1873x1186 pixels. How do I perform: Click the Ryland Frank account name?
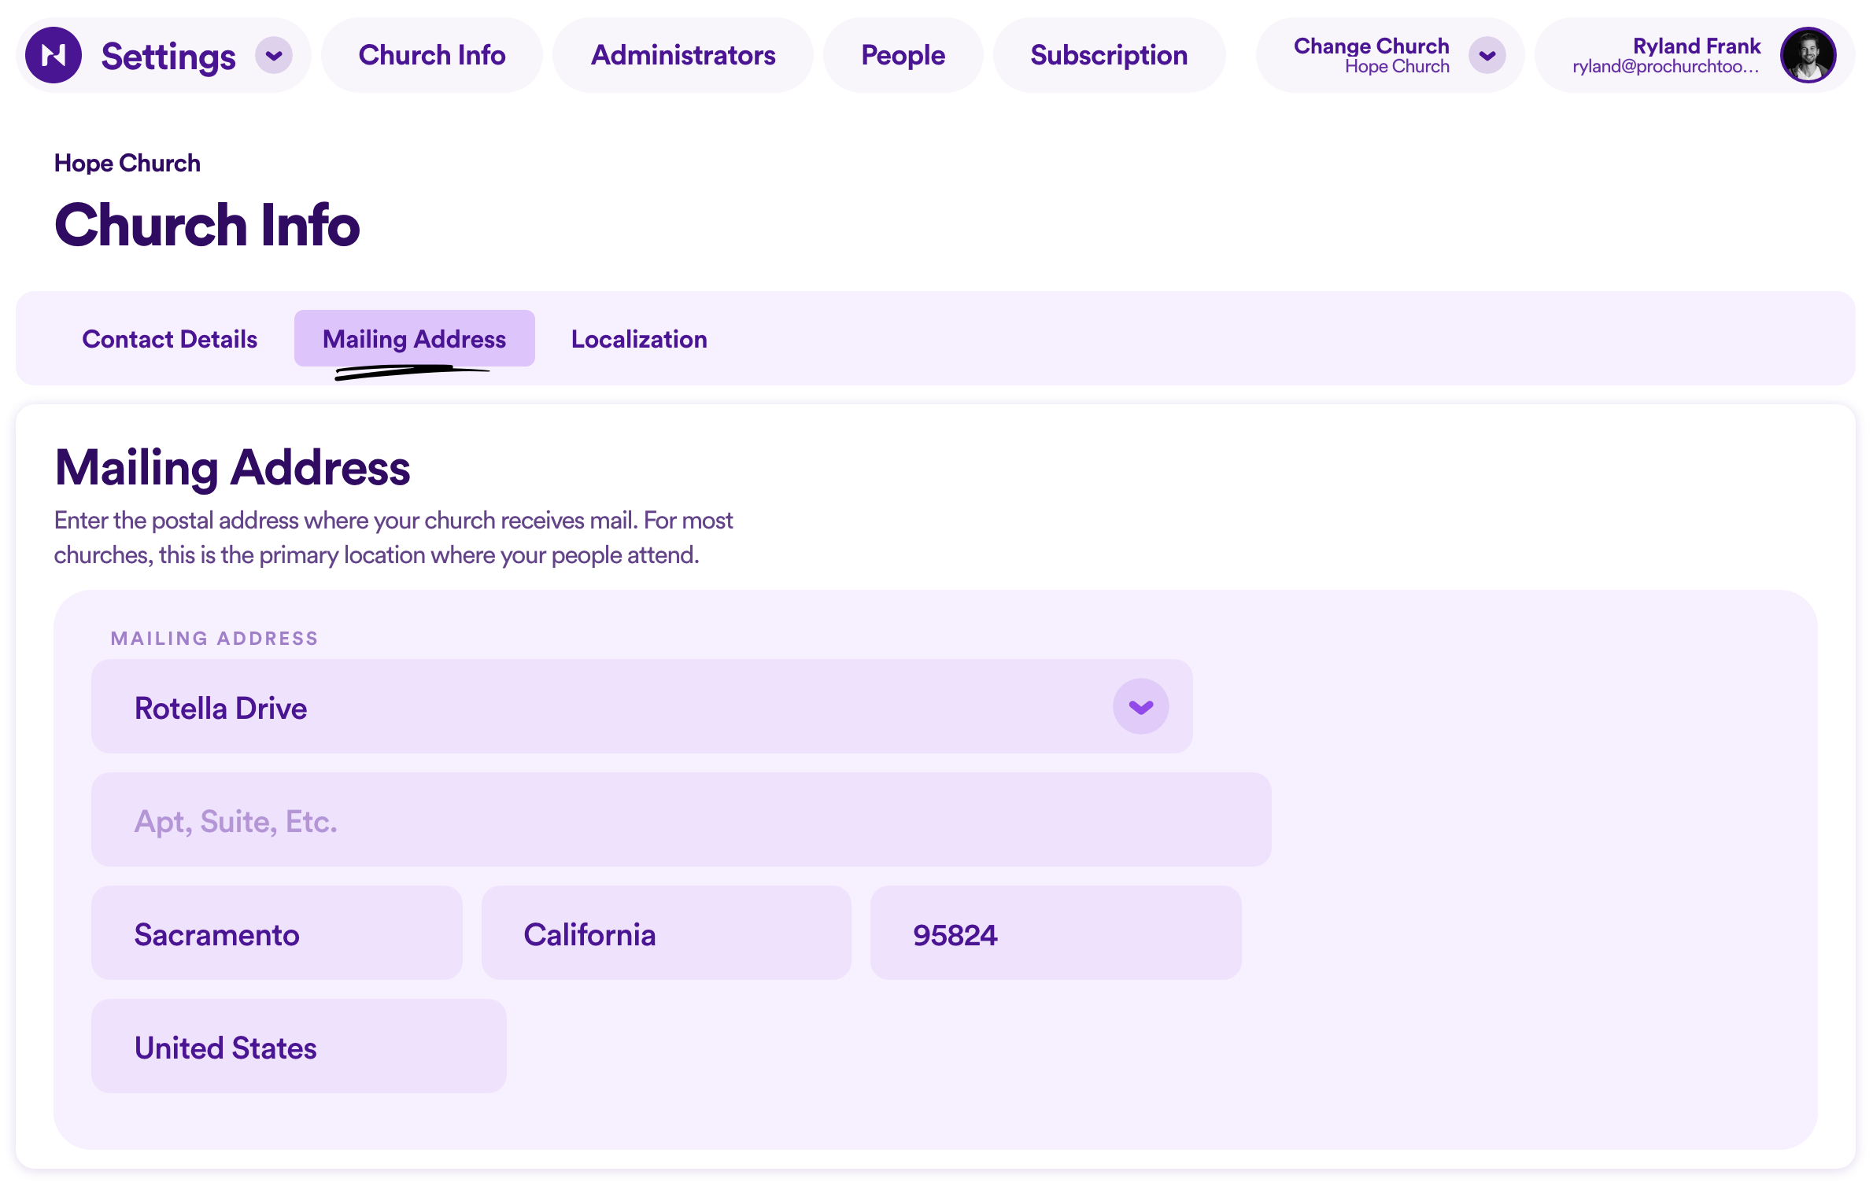(x=1696, y=46)
